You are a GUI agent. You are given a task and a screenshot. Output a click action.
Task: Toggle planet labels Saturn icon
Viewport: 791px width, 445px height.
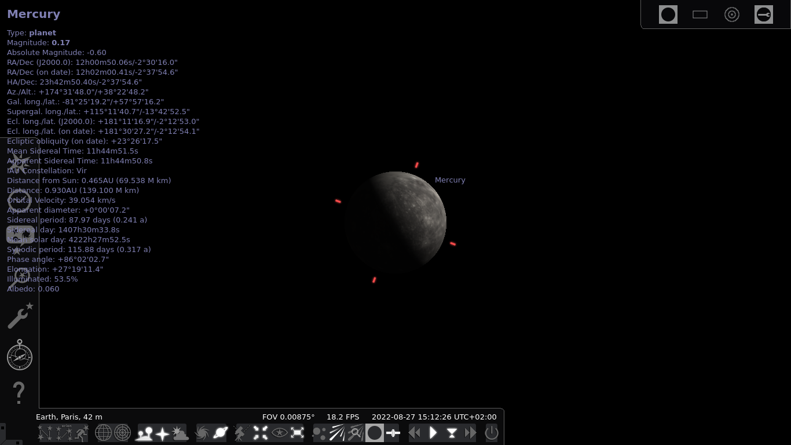[221, 433]
